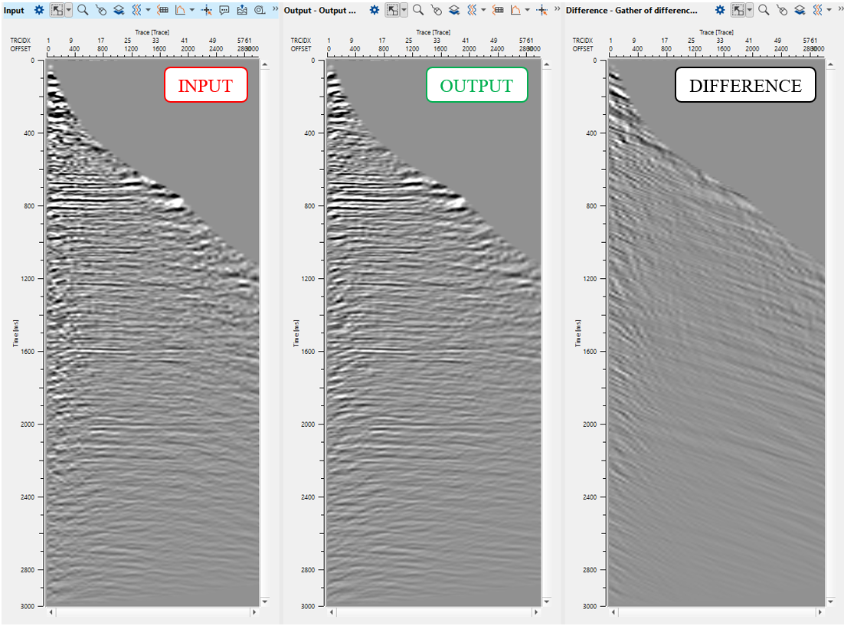Click the speech bubble annotation icon in Input toolbar
This screenshot has height=626, width=844.
tap(224, 11)
